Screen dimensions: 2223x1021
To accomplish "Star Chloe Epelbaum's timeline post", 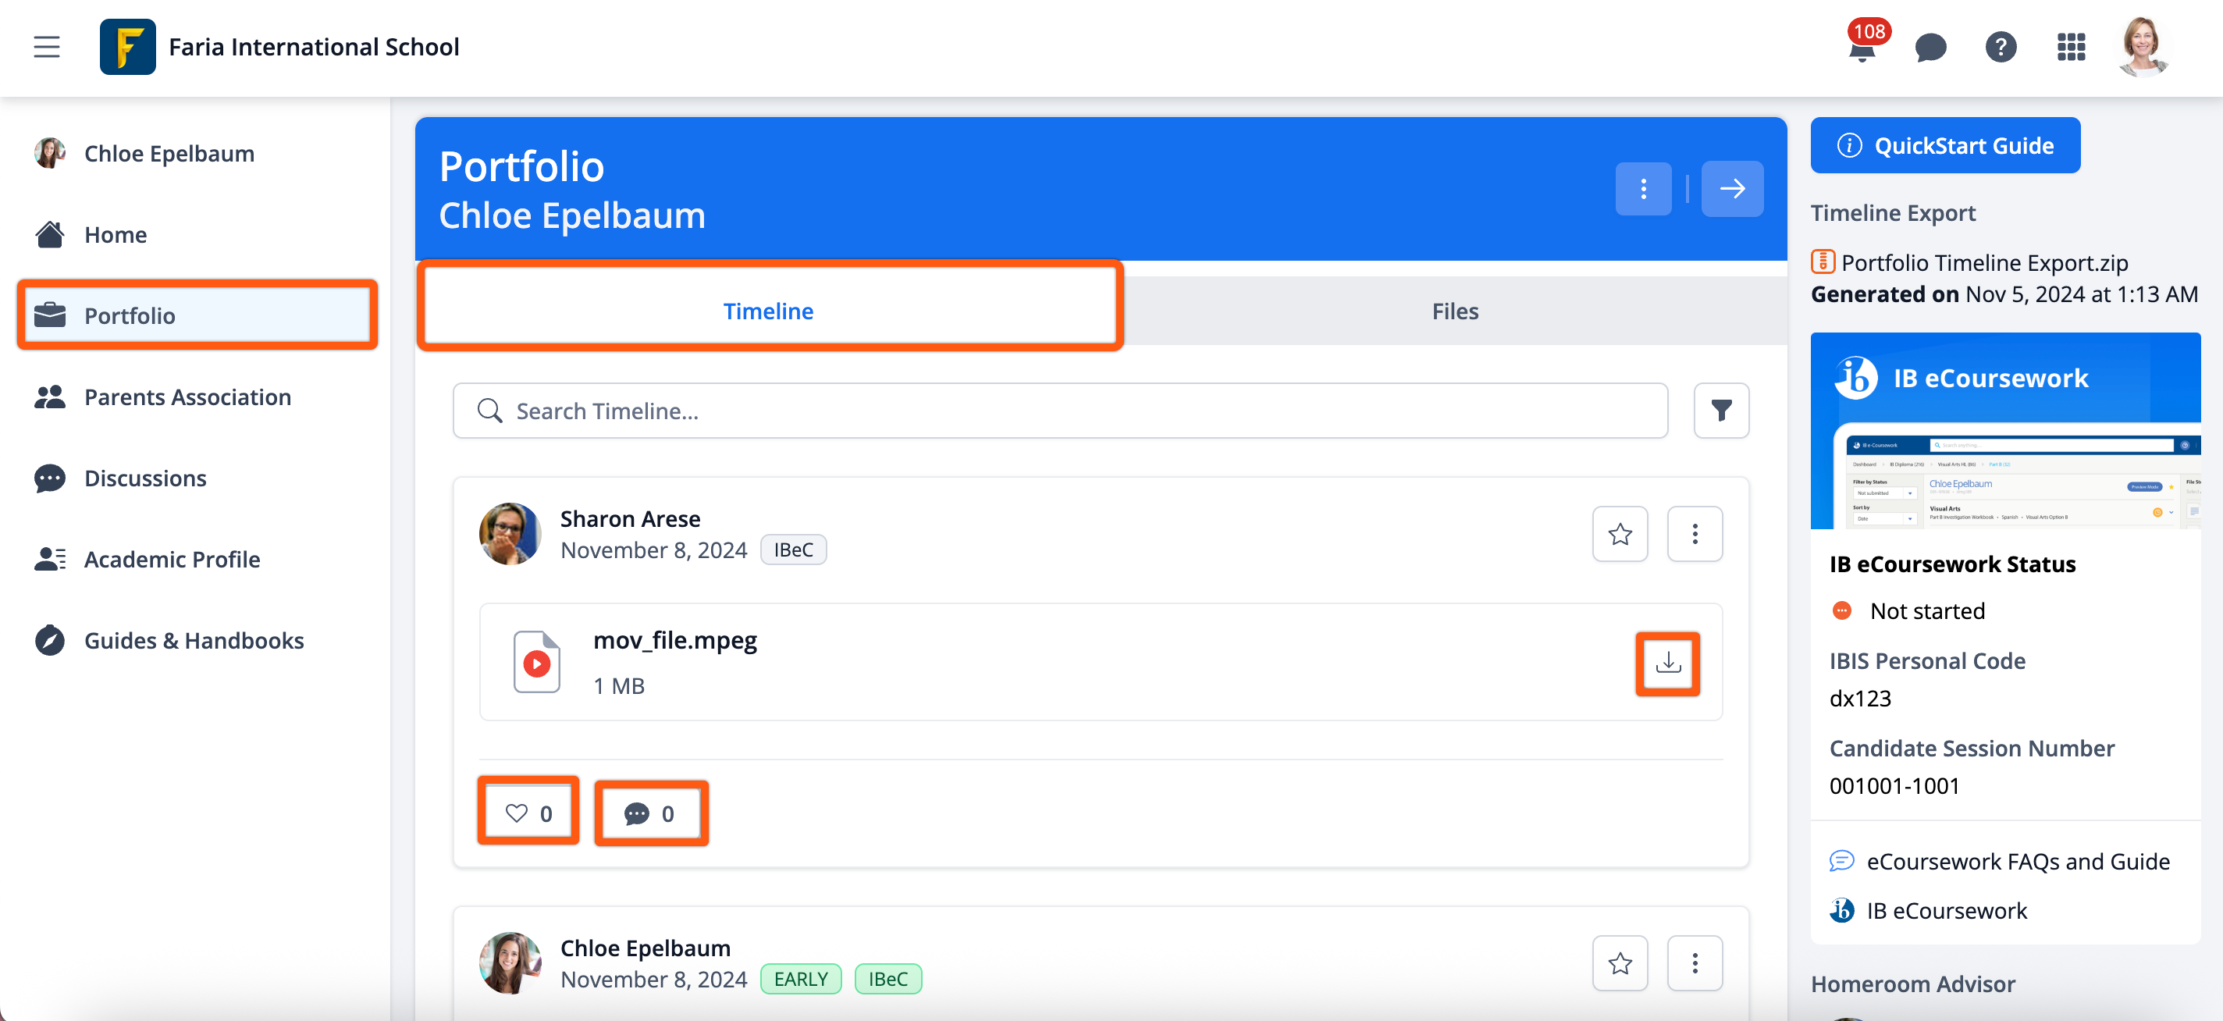I will [1620, 963].
